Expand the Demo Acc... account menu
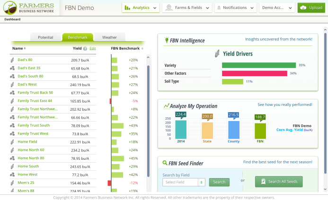The width and height of the screenshot is (328, 200). pos(277,8)
